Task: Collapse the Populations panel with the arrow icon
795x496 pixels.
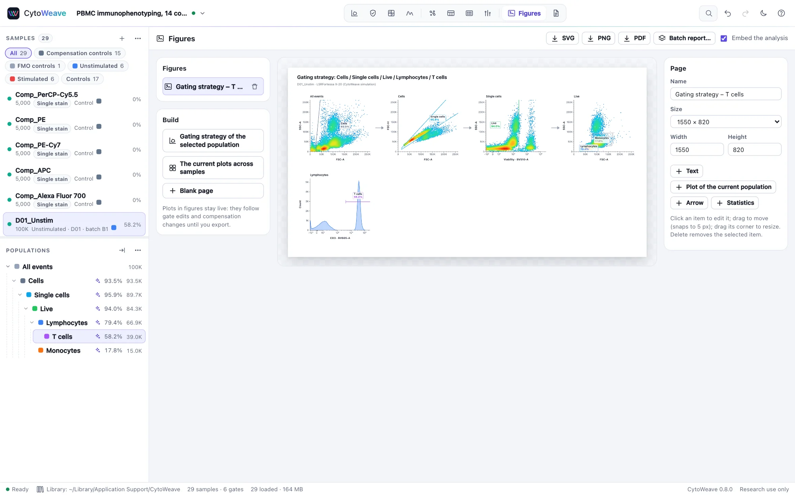Action: coord(122,250)
